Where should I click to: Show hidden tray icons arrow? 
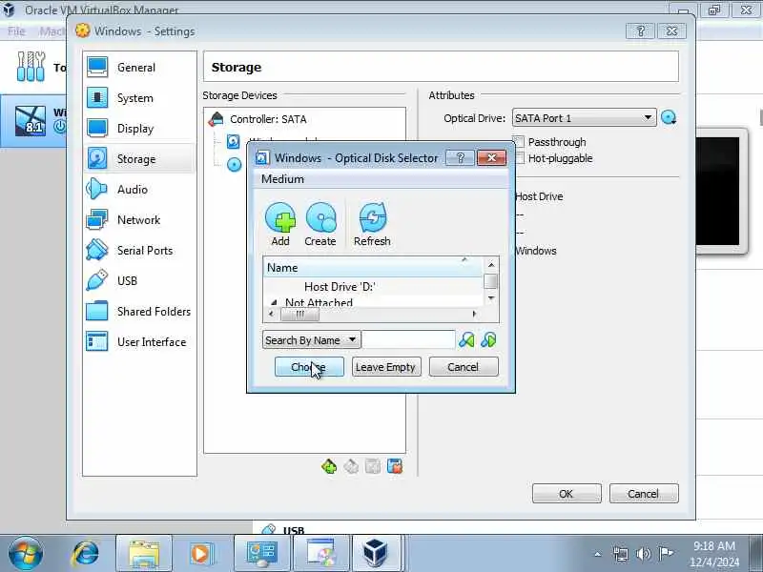pos(598,554)
